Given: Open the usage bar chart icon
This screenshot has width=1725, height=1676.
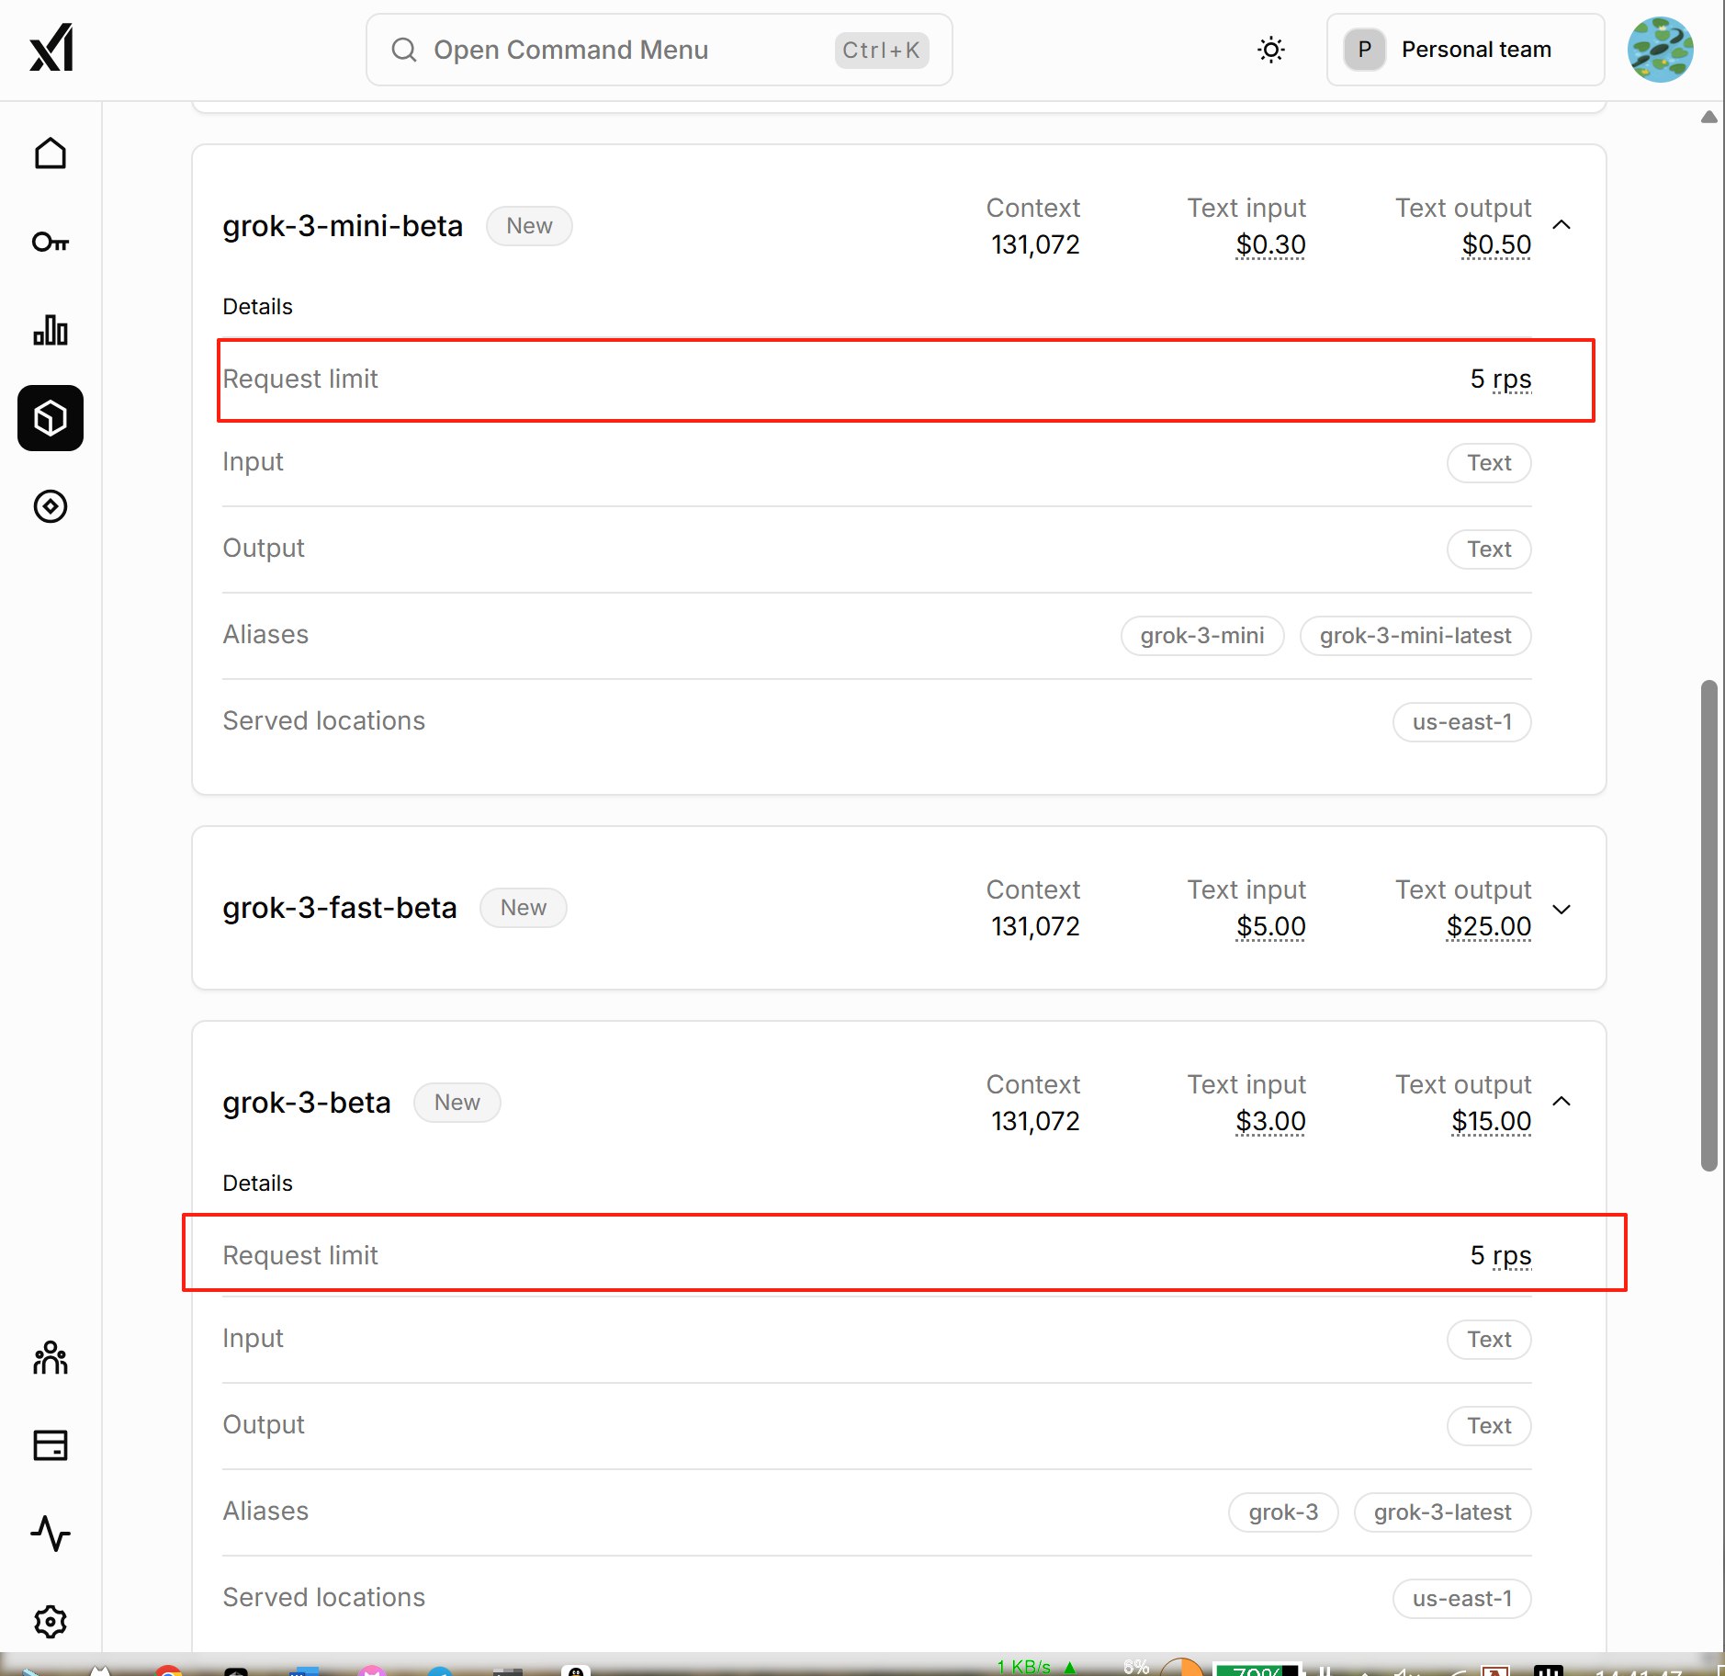Looking at the screenshot, I should [51, 330].
